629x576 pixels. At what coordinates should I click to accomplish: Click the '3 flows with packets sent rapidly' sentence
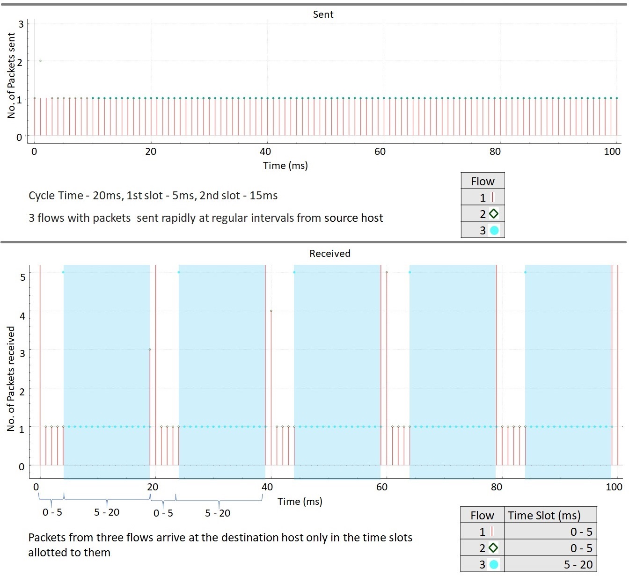point(206,218)
